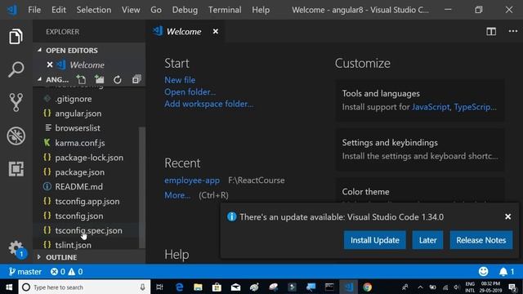Viewport: 523px width, 294px height.
Task: Collapse all folders in explorer
Action: [136, 79]
